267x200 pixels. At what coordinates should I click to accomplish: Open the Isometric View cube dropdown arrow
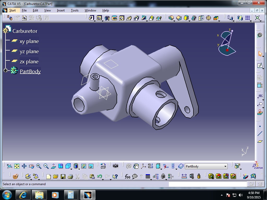pos(71,169)
